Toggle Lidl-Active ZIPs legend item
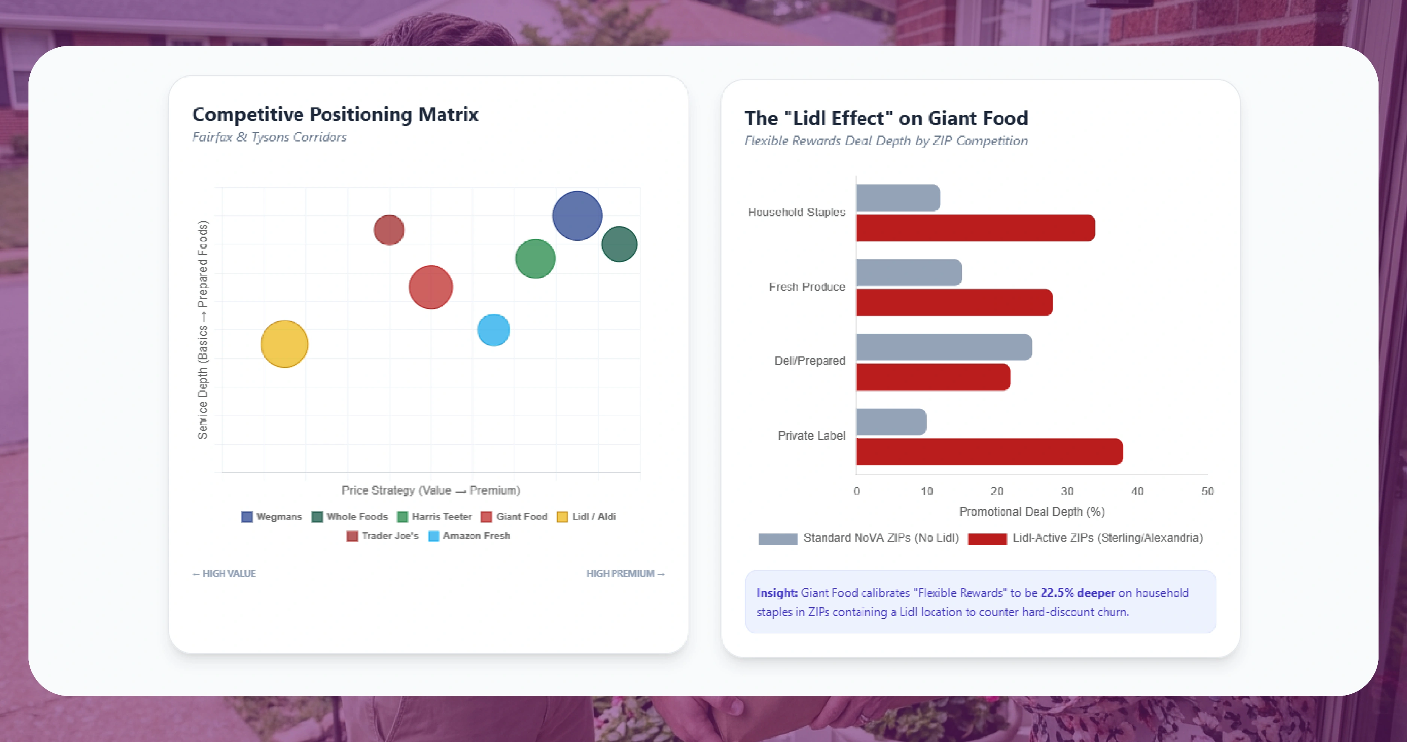 pos(987,539)
